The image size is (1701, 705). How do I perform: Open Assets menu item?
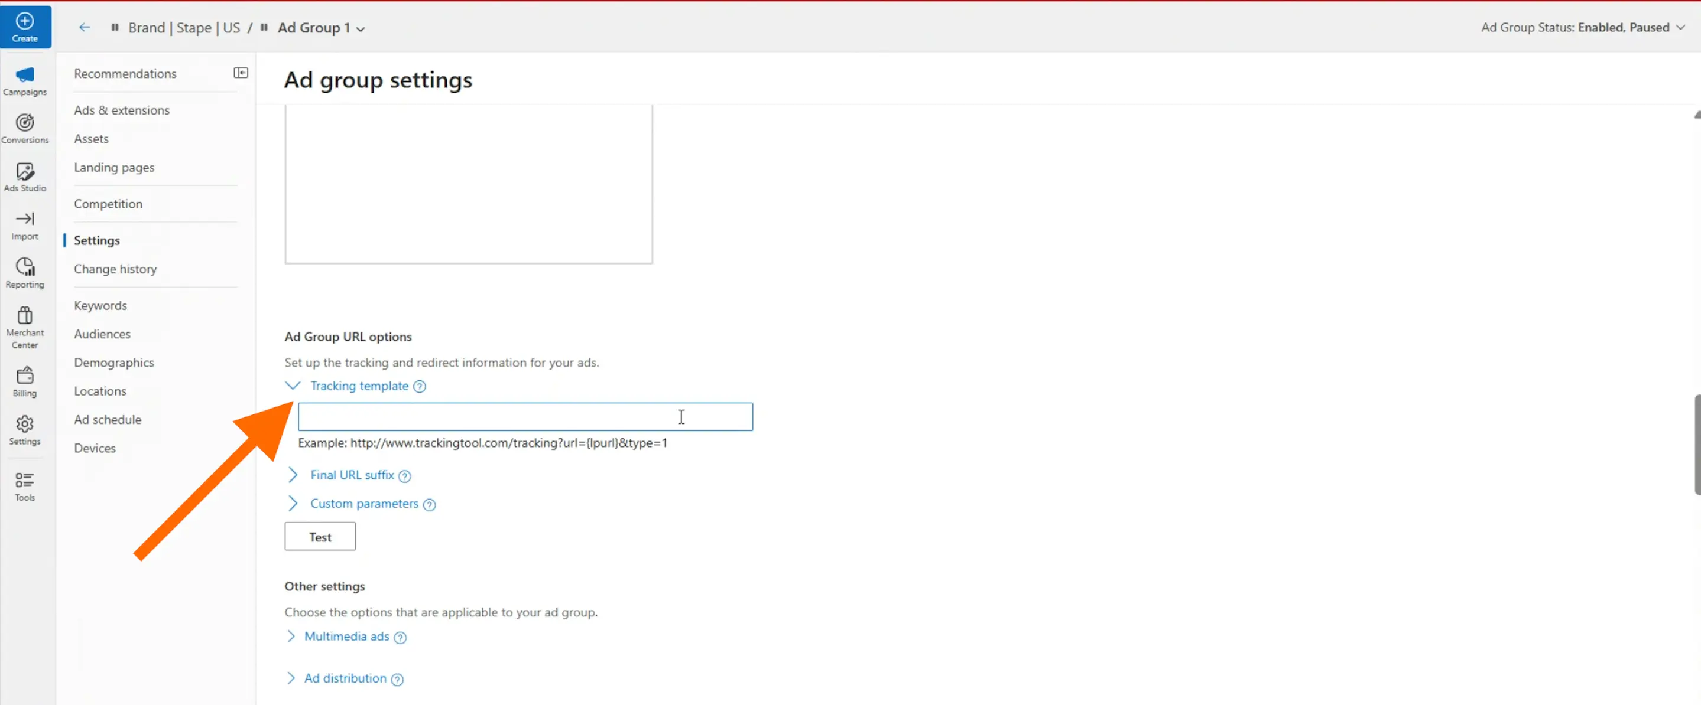pyautogui.click(x=91, y=139)
